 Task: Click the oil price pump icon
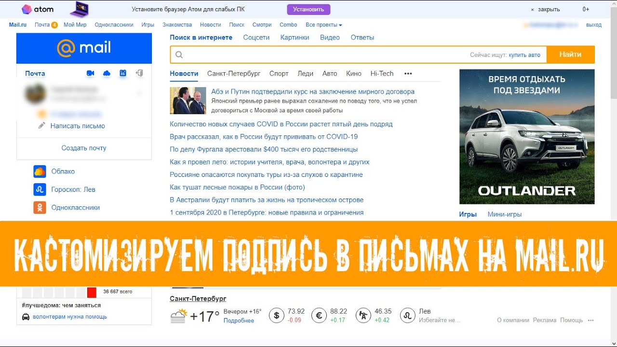(x=363, y=315)
